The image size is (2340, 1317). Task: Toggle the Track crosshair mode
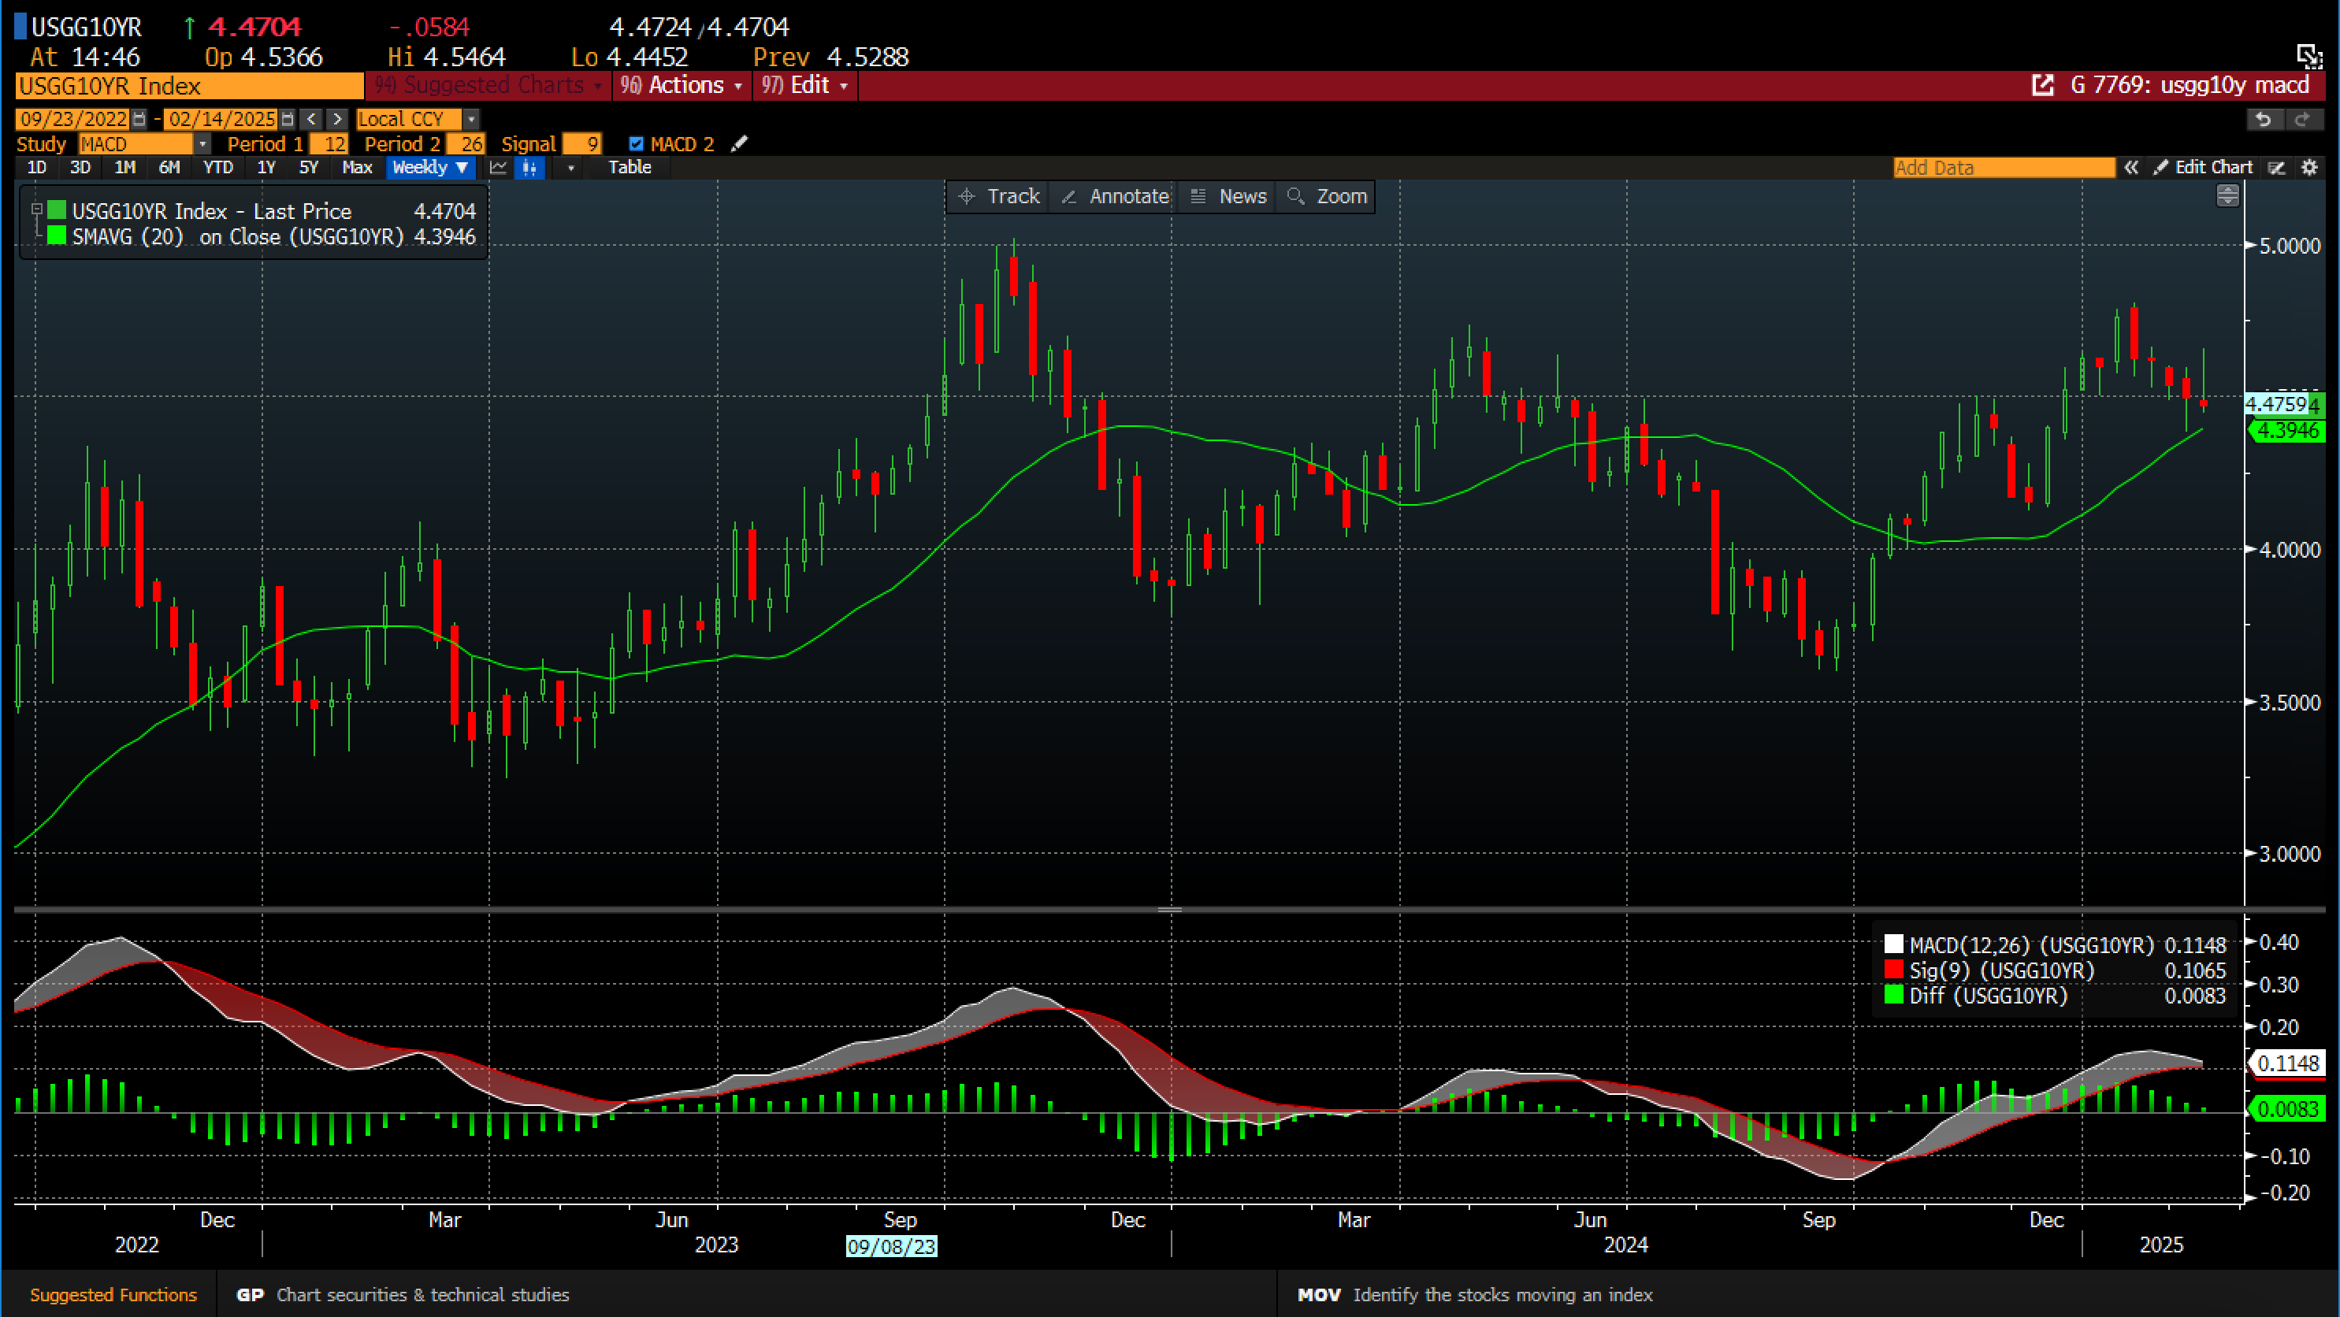coord(999,196)
